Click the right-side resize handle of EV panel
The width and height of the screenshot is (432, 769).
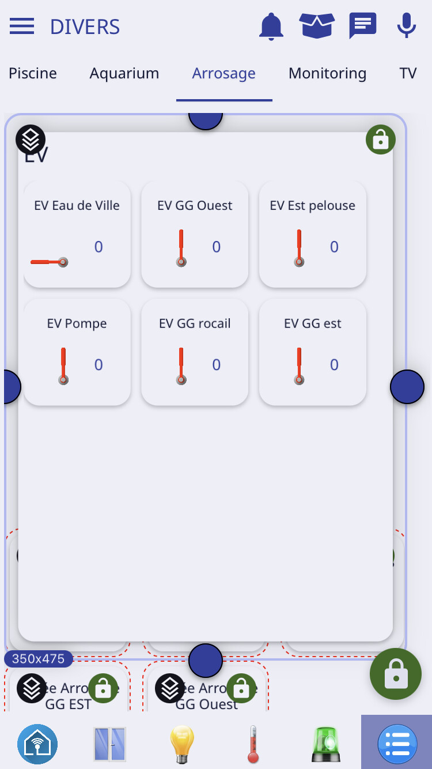click(407, 387)
